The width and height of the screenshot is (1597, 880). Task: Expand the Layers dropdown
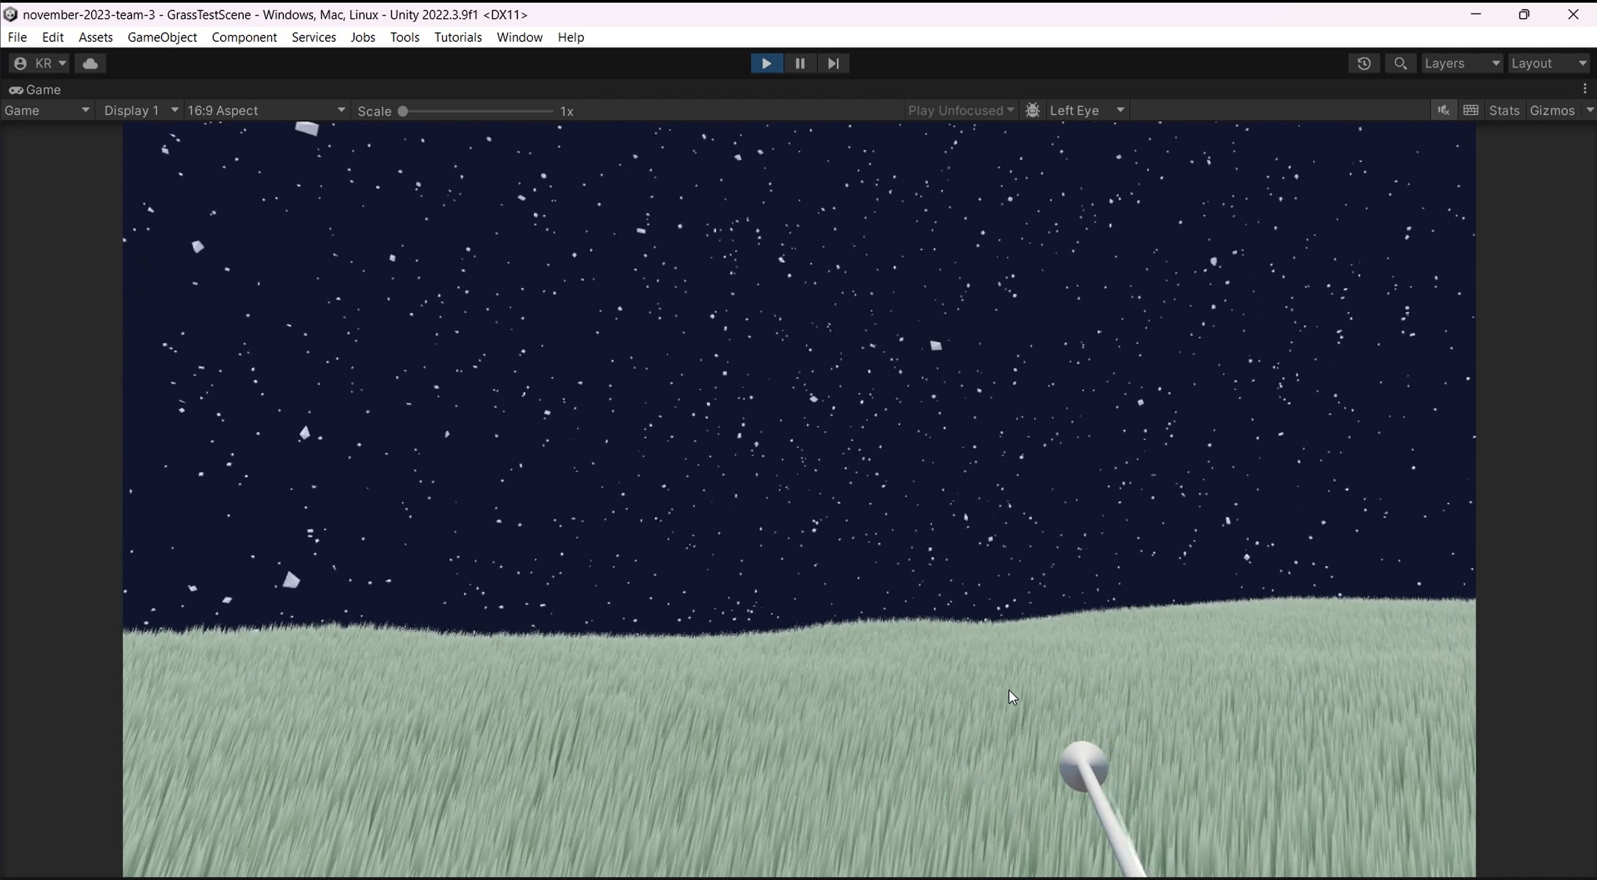pyautogui.click(x=1461, y=63)
